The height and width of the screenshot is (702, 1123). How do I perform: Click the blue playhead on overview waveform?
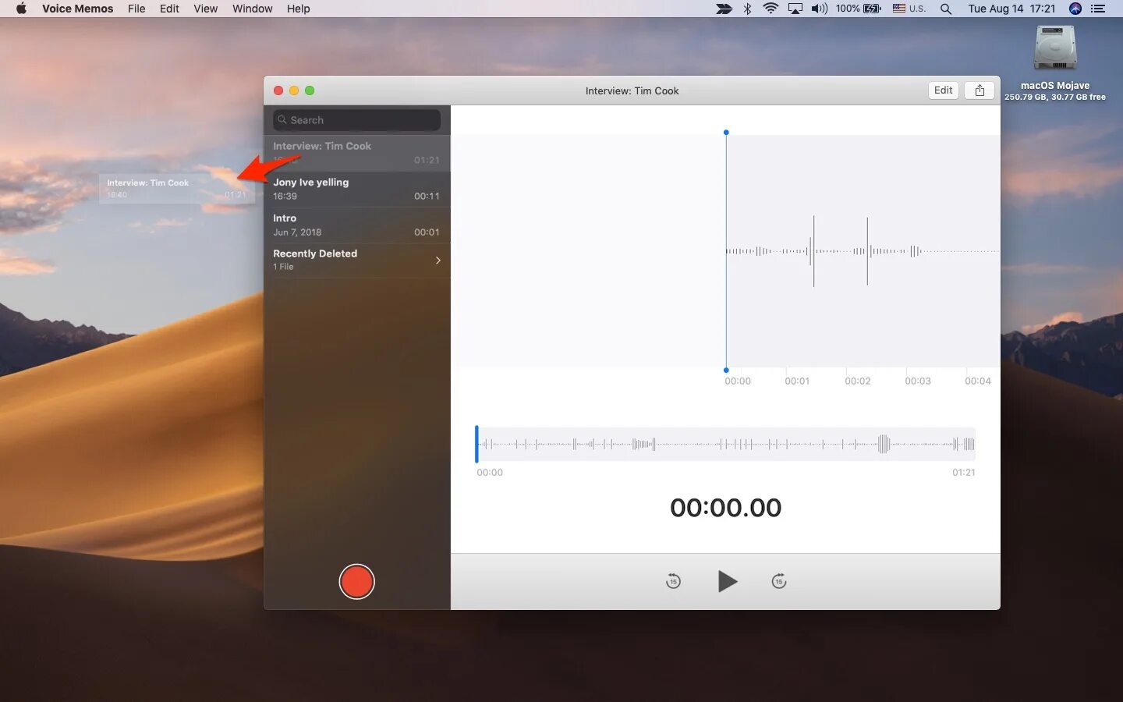pyautogui.click(x=476, y=444)
